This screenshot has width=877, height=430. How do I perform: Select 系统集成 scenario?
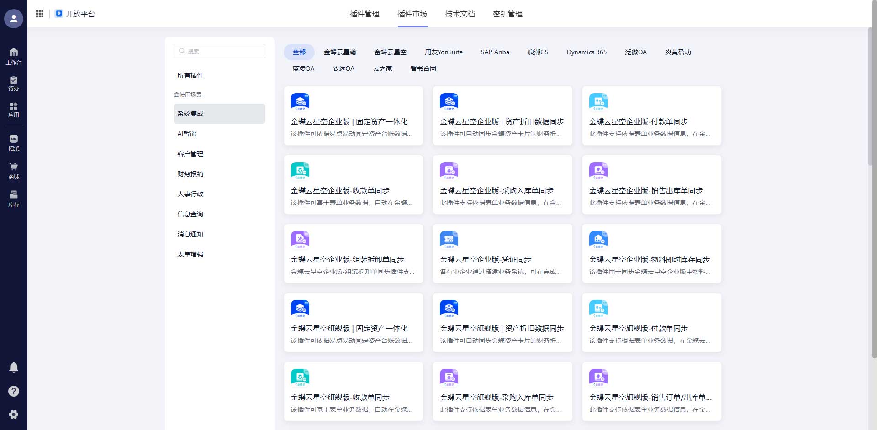220,114
